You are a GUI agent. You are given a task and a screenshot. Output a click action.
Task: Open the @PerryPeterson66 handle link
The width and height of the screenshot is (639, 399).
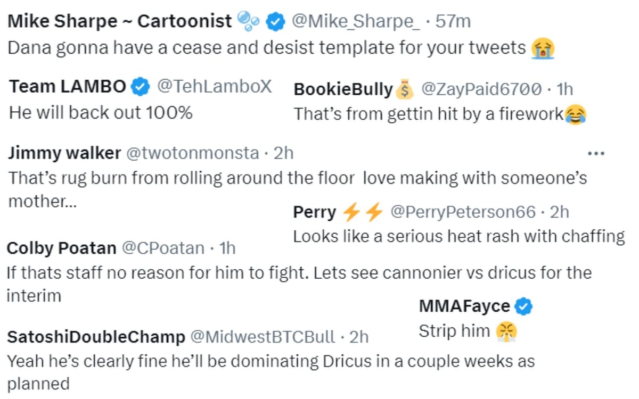click(x=463, y=212)
